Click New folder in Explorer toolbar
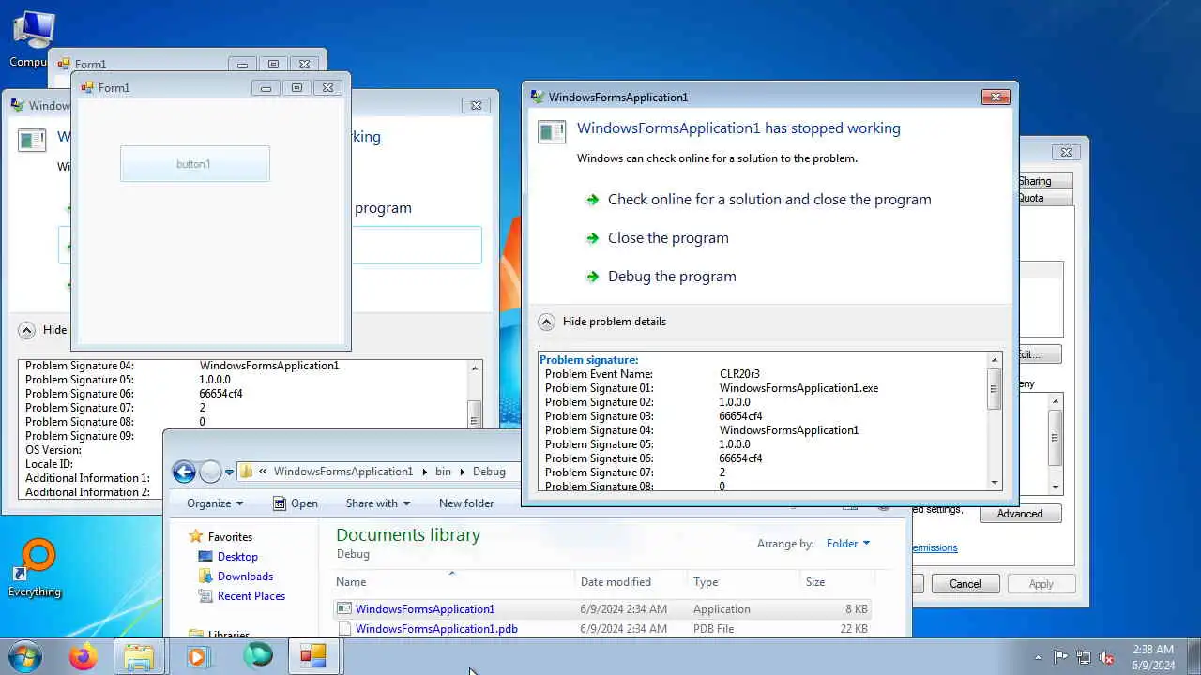This screenshot has height=675, width=1201. tap(466, 503)
